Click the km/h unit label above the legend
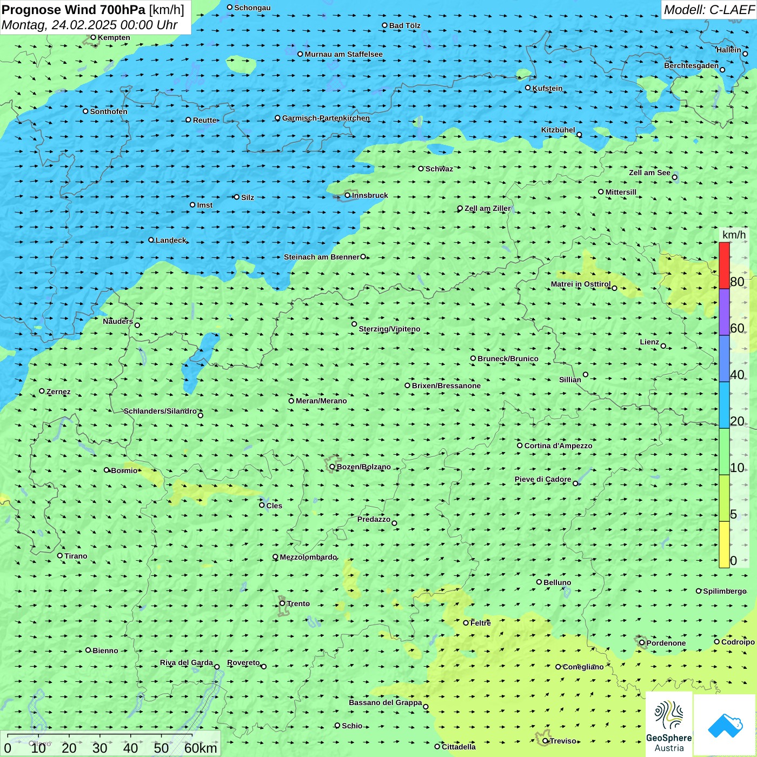Screen dimensions: 757x757 pos(734,235)
